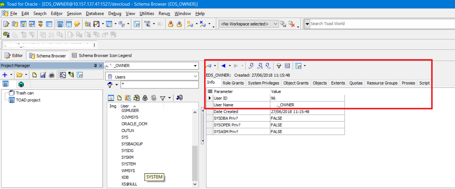The image size is (455, 189).
Task: Open the Quotas tab
Action: pos(356,83)
